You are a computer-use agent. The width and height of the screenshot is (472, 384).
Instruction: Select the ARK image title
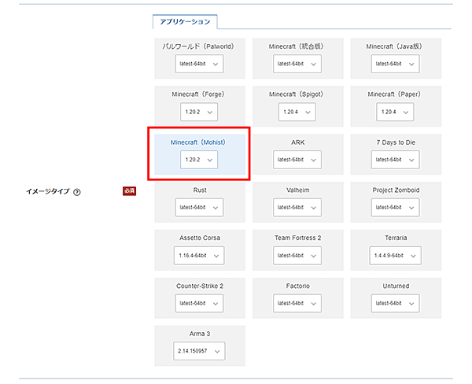(297, 142)
